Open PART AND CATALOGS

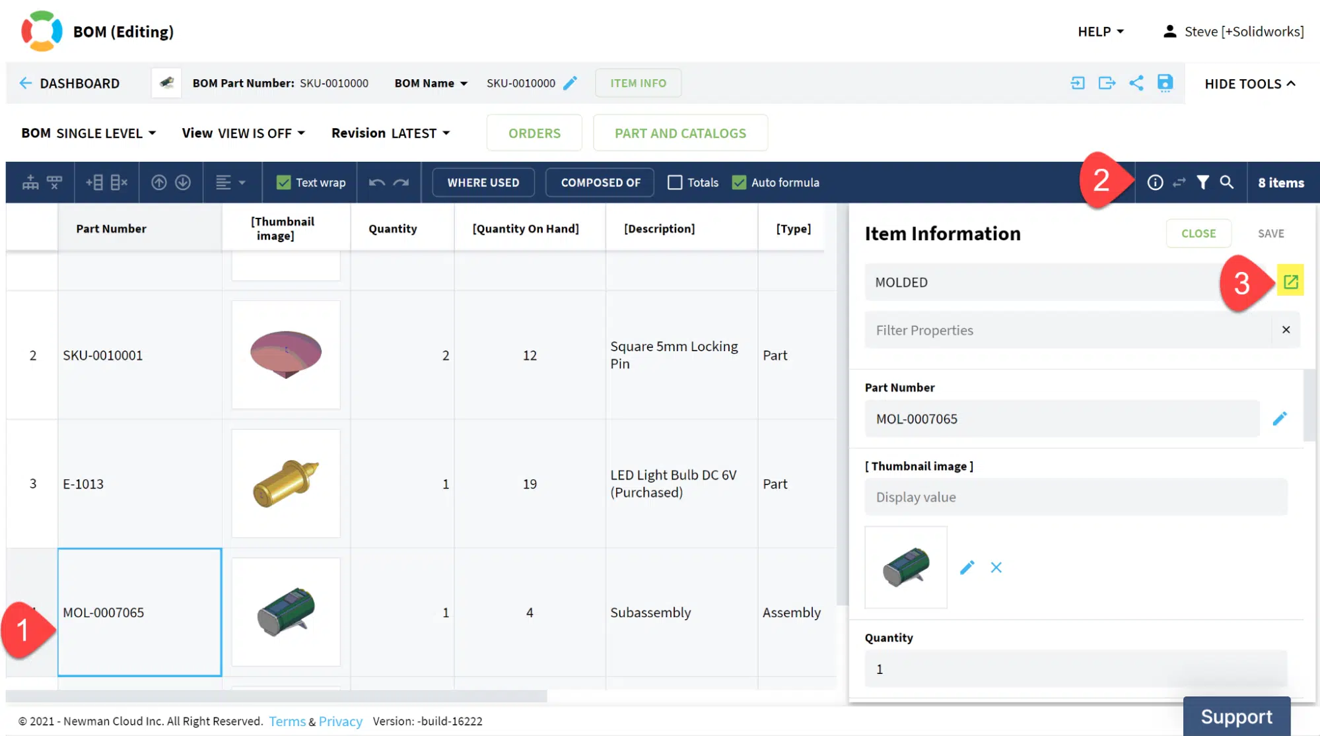pyautogui.click(x=680, y=133)
